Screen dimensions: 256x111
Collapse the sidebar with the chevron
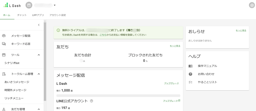click(x=39, y=25)
